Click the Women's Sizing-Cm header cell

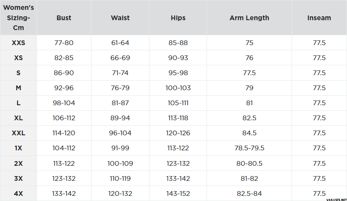tap(18, 18)
